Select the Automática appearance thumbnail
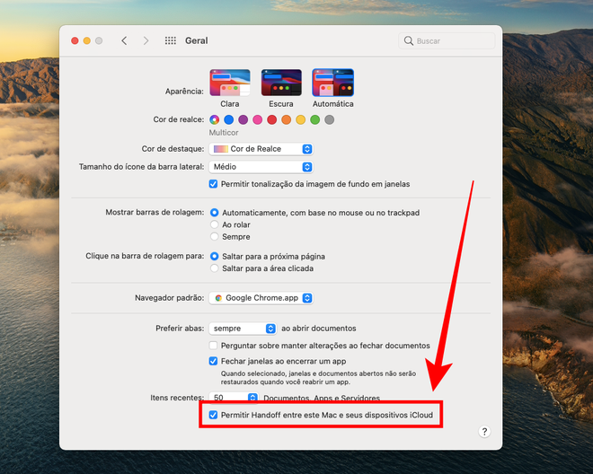This screenshot has width=593, height=474. pyautogui.click(x=332, y=83)
